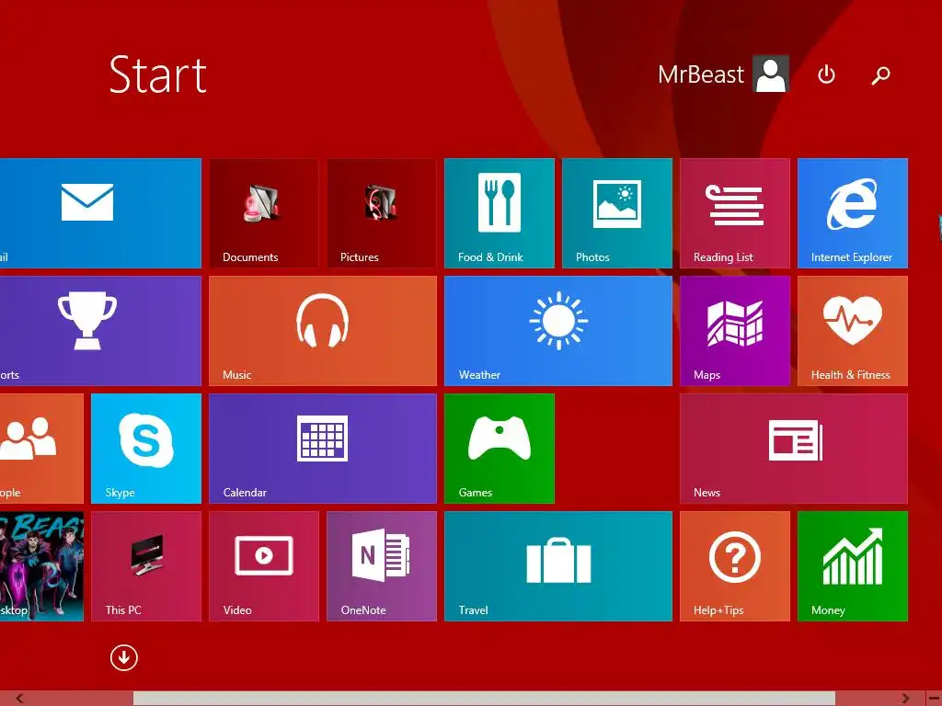Launch Food & Drink app tile
Screen dimensions: 942x706
[x=500, y=213]
